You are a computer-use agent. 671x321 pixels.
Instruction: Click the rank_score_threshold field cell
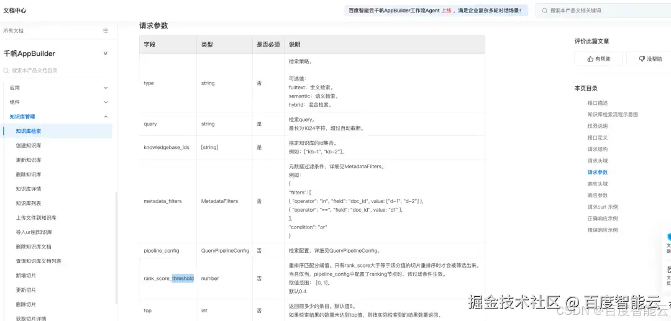(x=168, y=279)
